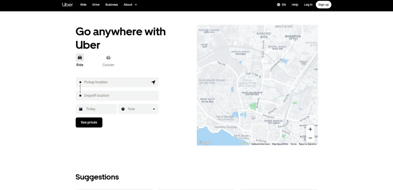
Task: Click the Sign up button
Action: [324, 5]
